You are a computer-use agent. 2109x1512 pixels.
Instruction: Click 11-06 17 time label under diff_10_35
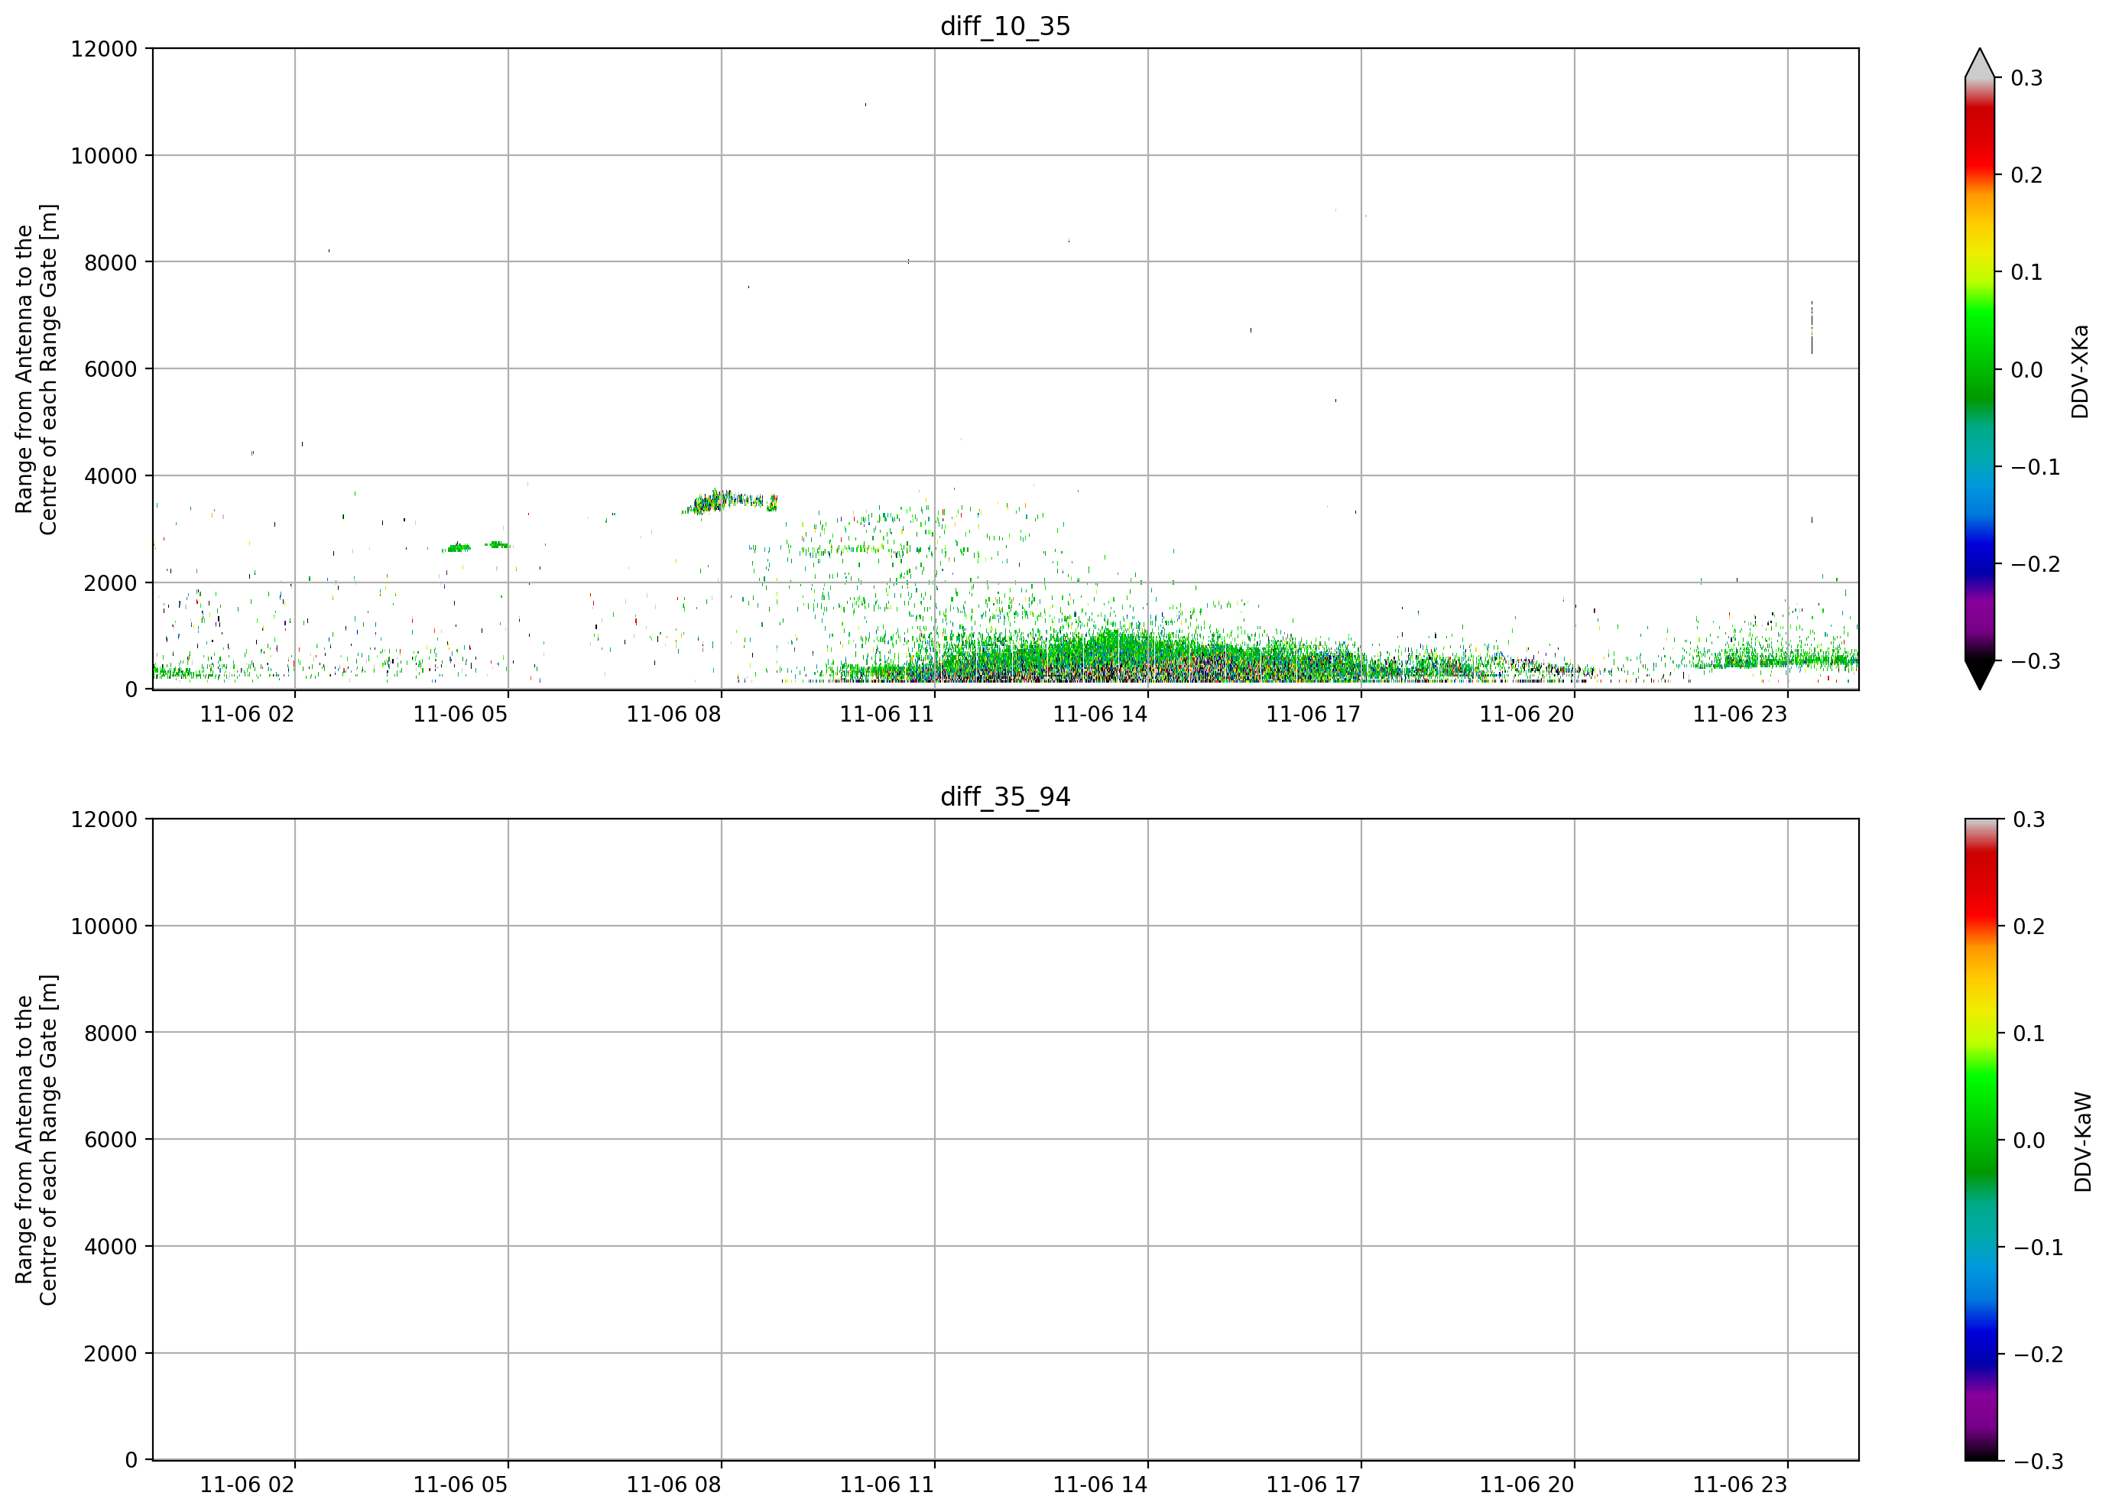(1314, 714)
